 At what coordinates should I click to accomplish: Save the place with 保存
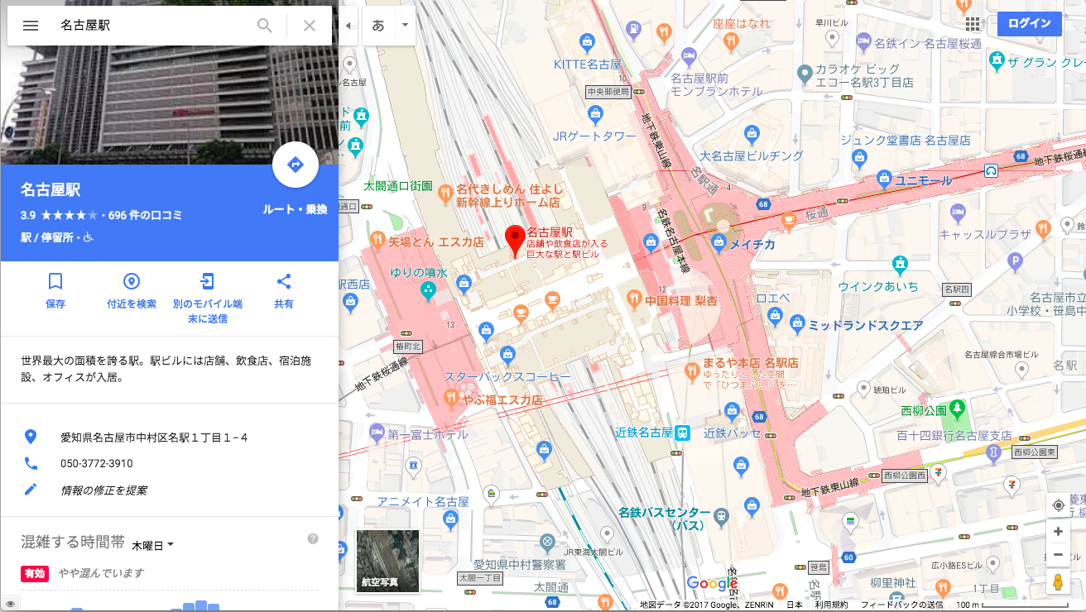pyautogui.click(x=55, y=291)
